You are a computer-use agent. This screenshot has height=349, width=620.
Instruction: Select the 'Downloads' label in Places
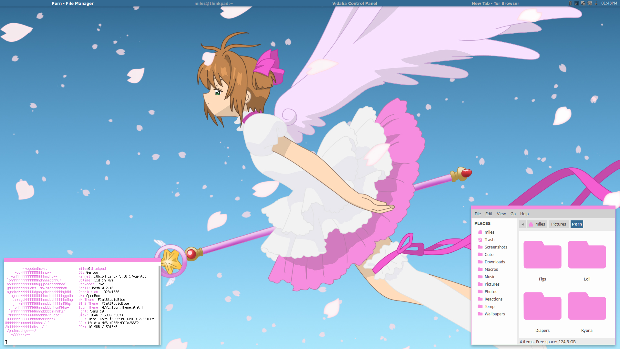click(x=495, y=262)
